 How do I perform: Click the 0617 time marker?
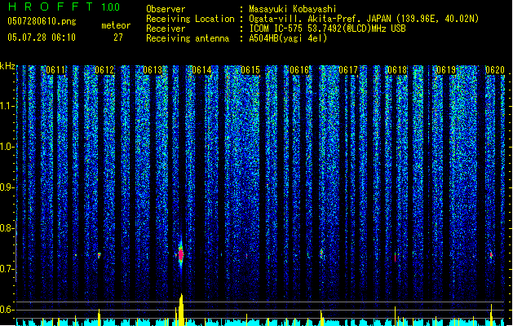(348, 70)
